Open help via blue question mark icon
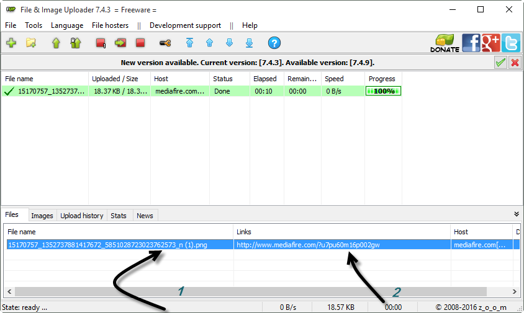The height and width of the screenshot is (313, 524). tap(274, 43)
